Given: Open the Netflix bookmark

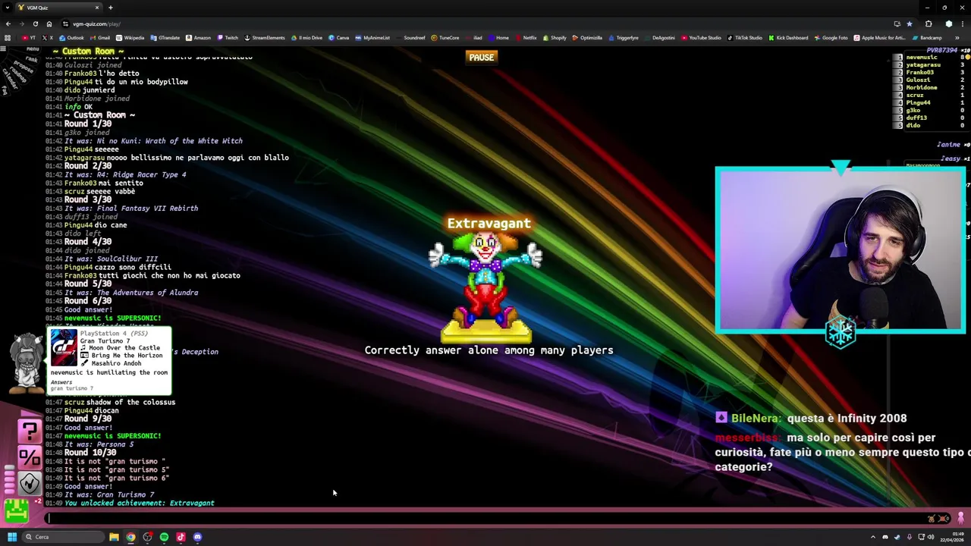Looking at the screenshot, I should 526,38.
